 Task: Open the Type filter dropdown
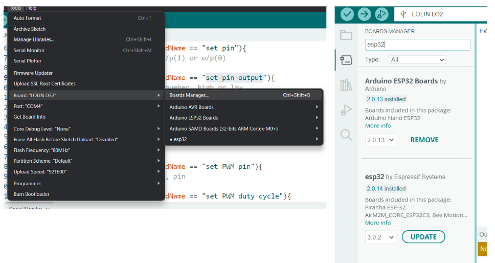coord(417,60)
